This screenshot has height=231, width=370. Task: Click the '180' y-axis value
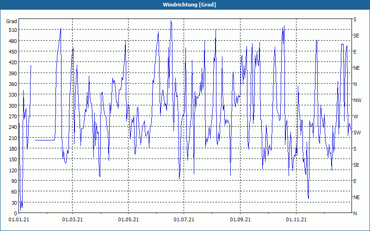coord(13,149)
